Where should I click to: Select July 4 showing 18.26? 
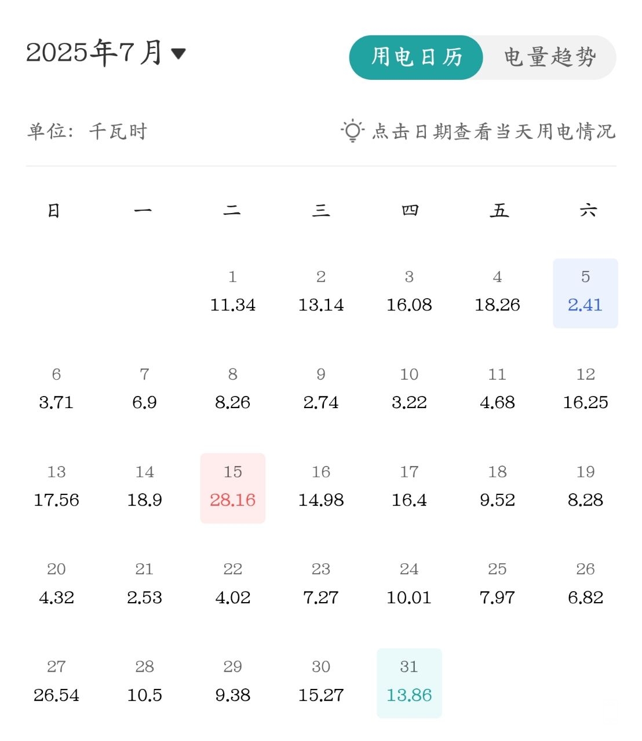[497, 294]
